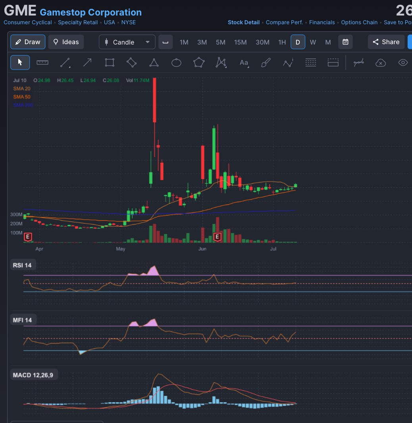Viewport: 412px width, 423px height.
Task: Click the MACD 12,26,9 indicator label
Action: pos(33,375)
